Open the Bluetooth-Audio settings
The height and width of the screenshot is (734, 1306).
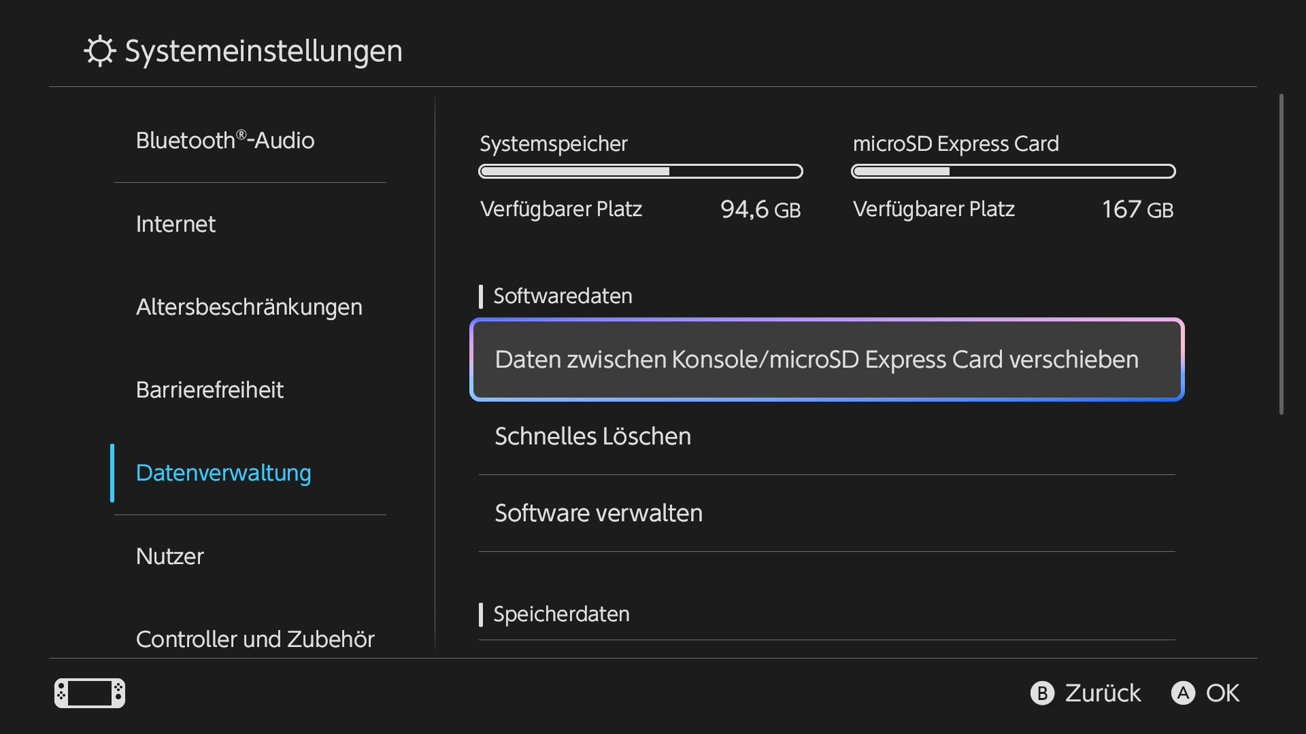[250, 141]
